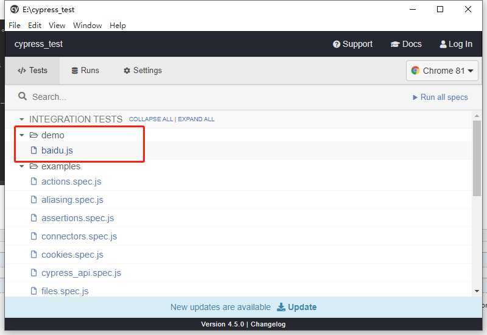Close the Cypress window
Viewport: 487px width, 335px height.
pyautogui.click(x=468, y=9)
